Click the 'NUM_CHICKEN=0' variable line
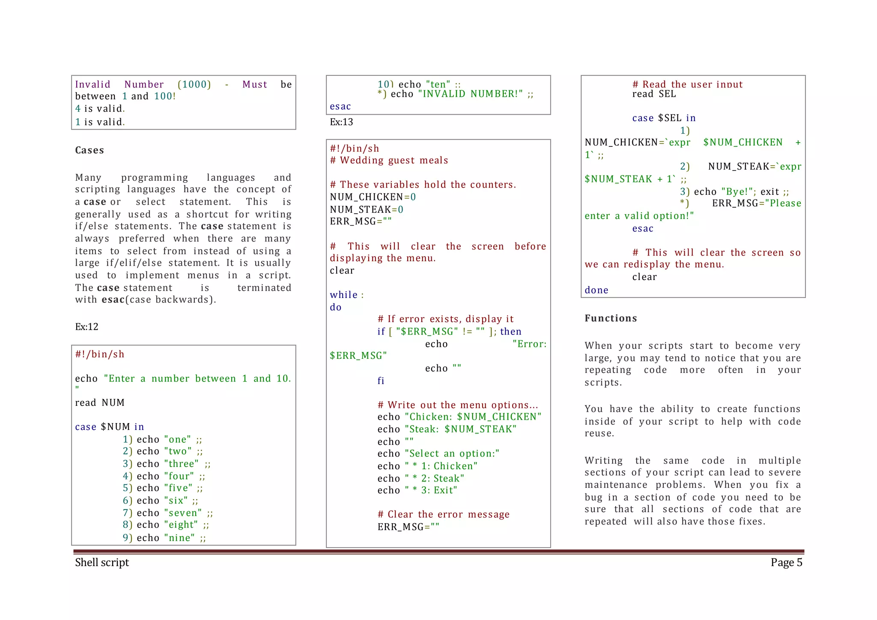 point(373,197)
